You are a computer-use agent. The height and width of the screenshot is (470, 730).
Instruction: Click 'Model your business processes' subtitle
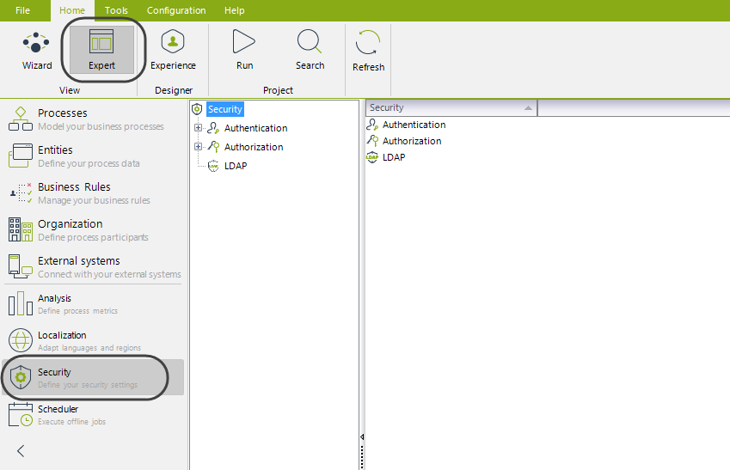pyautogui.click(x=101, y=126)
